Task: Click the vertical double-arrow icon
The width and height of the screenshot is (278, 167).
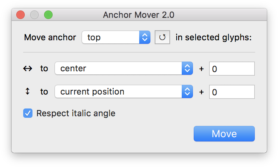Action: coord(27,92)
